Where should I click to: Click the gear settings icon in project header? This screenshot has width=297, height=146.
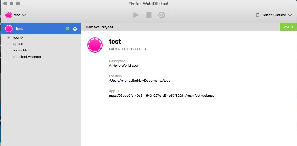click(75, 29)
